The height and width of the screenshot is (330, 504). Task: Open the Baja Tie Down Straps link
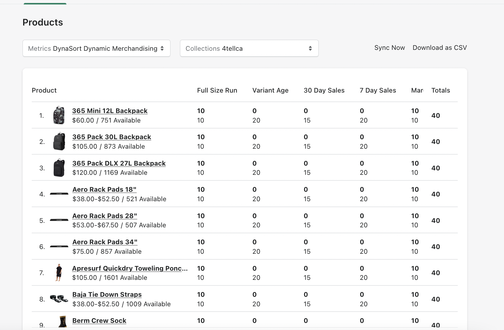(107, 294)
